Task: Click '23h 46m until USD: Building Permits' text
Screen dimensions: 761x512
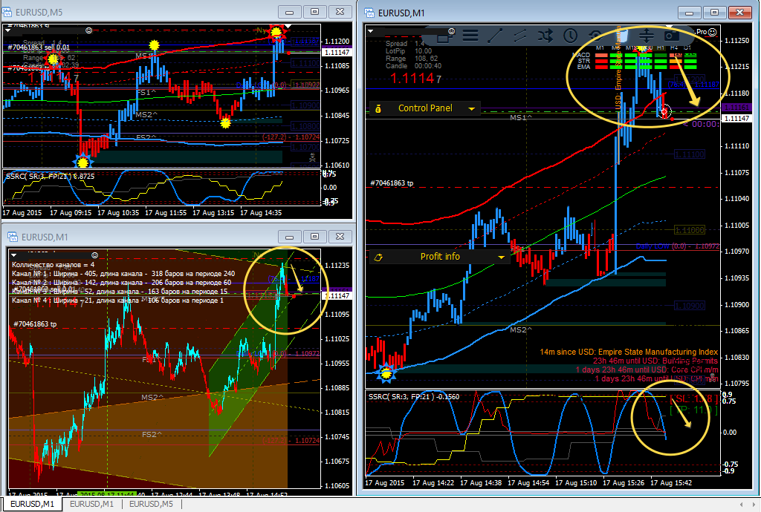Action: click(x=655, y=361)
